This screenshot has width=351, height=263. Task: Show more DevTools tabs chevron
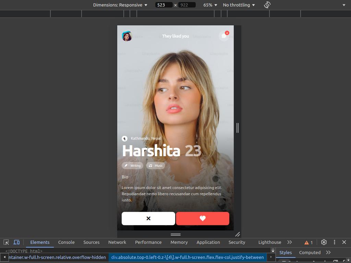(290, 242)
